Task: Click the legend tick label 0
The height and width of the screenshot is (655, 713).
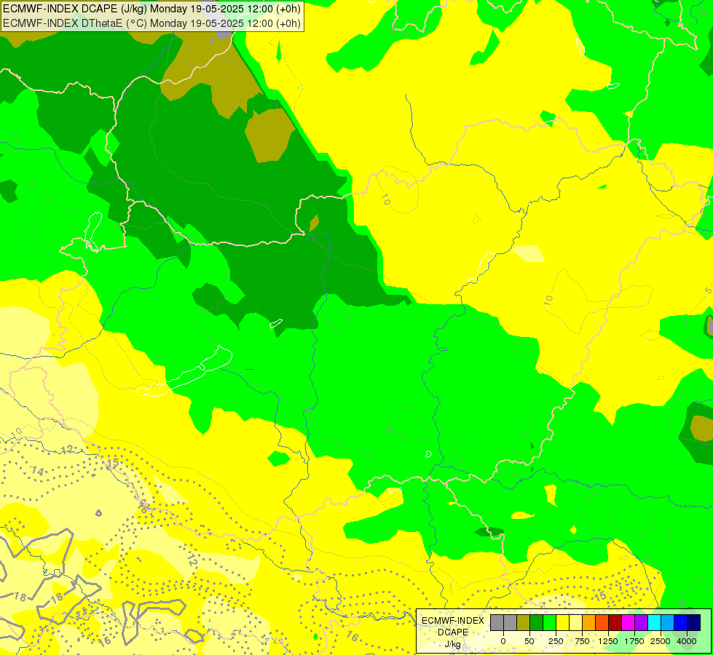Action: coord(503,641)
